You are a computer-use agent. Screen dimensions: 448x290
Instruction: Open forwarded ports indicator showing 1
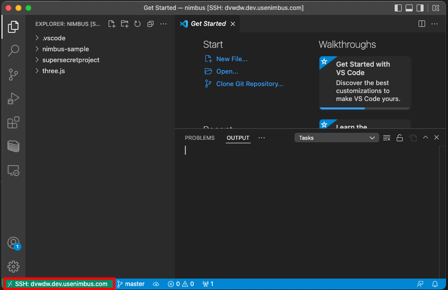pyautogui.click(x=208, y=284)
